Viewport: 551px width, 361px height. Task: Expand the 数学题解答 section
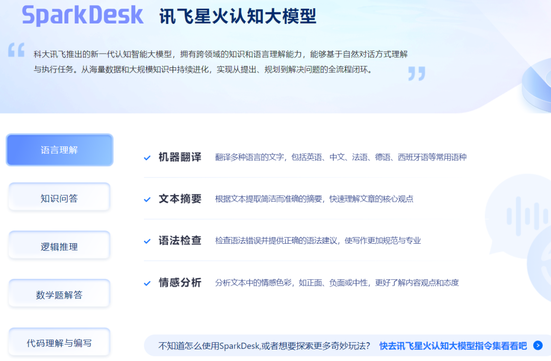[x=59, y=293]
